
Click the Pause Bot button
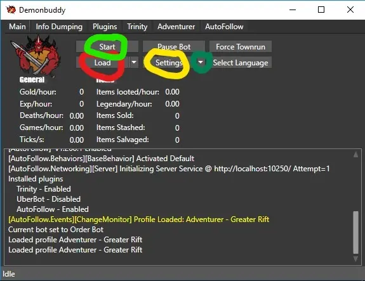pos(174,47)
